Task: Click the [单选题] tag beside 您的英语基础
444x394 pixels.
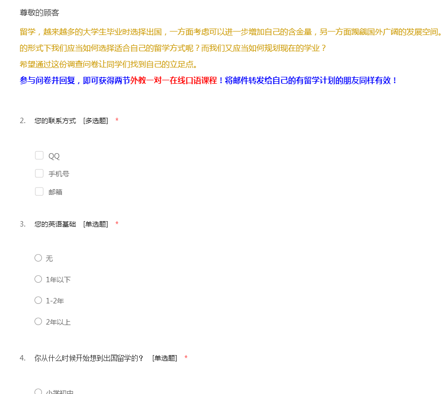Action: point(96,224)
